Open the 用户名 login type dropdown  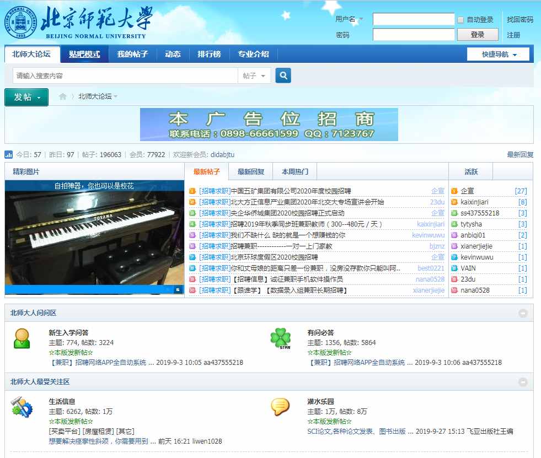pyautogui.click(x=349, y=19)
